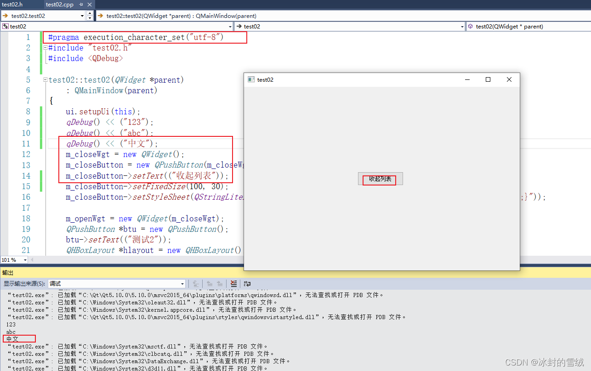
Task: Click the output line mentioning qwindowsvistastyled.dll
Action: coord(207,317)
